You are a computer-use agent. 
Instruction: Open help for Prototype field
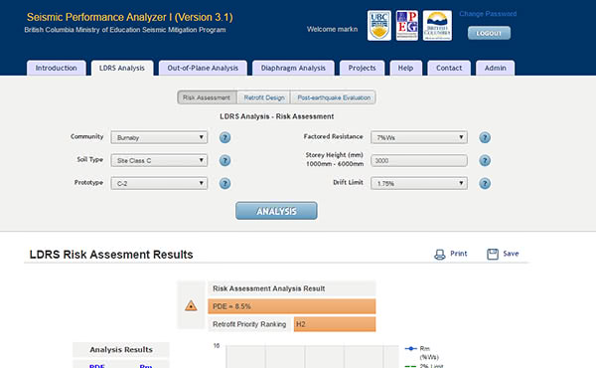point(224,183)
